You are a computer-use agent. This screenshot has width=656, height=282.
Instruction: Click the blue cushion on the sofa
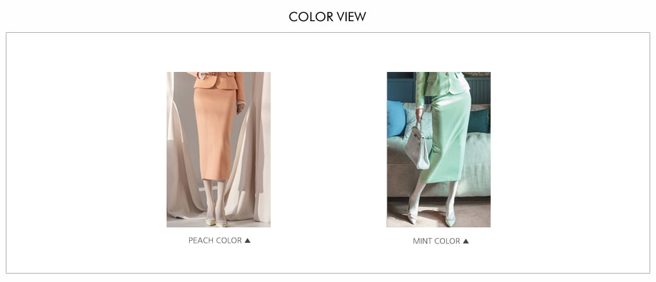pos(396,119)
